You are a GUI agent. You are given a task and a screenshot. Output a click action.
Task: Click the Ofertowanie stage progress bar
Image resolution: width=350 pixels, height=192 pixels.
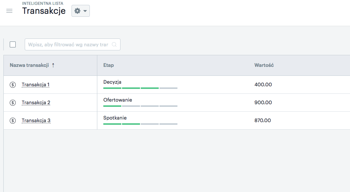(140, 106)
